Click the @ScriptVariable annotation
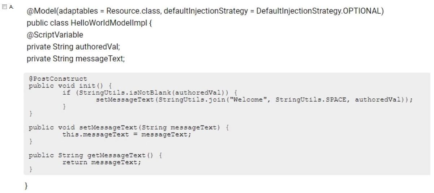434x193 pixels. click(55, 35)
